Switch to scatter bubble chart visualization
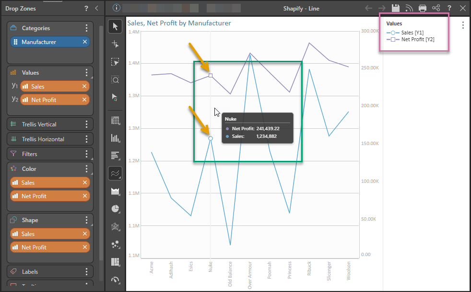Image resolution: width=471 pixels, height=292 pixels. 115,244
